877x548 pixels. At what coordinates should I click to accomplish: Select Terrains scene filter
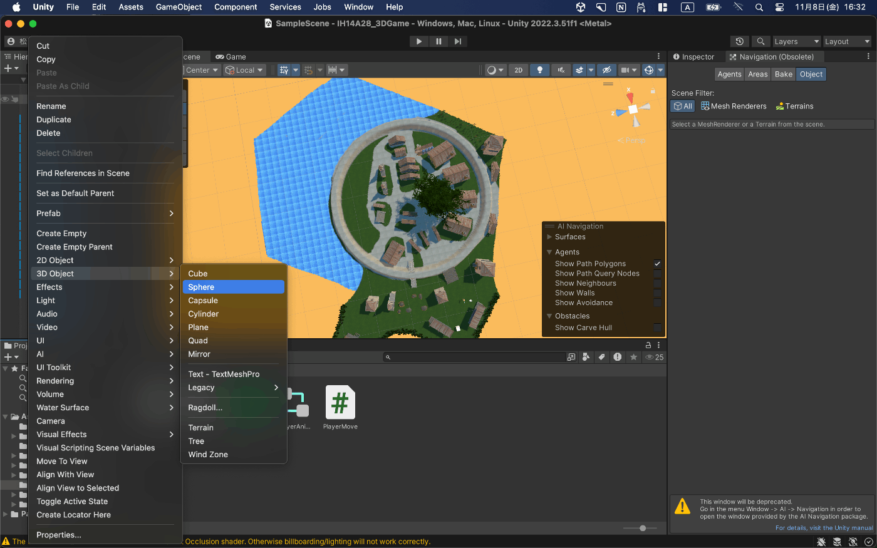(x=794, y=106)
